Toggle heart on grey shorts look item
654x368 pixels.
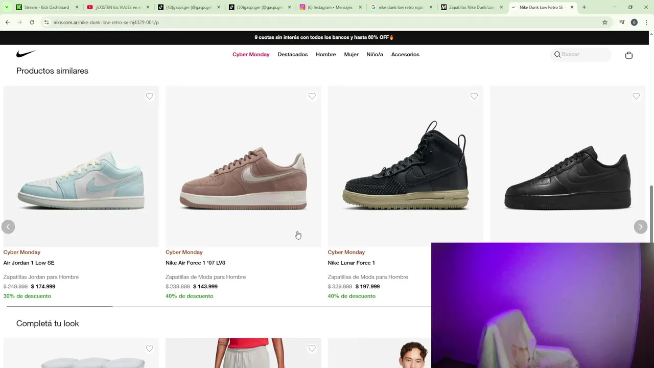pyautogui.click(x=312, y=349)
